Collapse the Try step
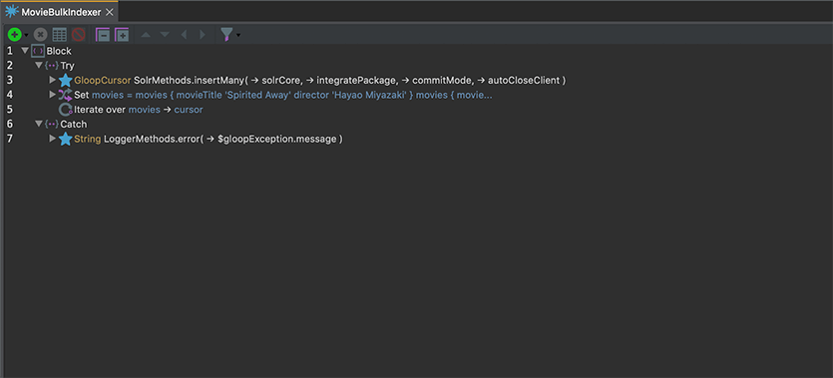The image size is (833, 378). (x=38, y=65)
